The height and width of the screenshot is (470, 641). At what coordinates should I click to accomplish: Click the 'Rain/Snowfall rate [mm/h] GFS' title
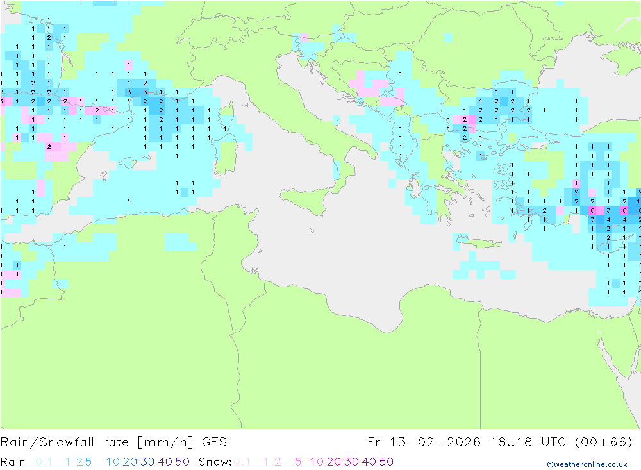[113, 442]
